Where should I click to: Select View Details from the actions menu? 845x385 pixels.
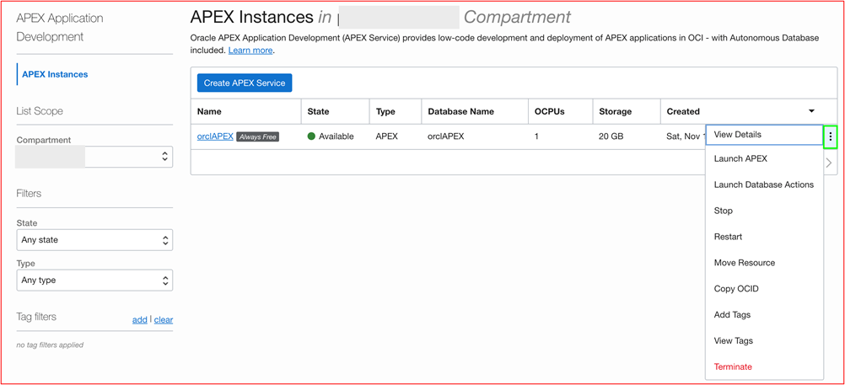764,135
